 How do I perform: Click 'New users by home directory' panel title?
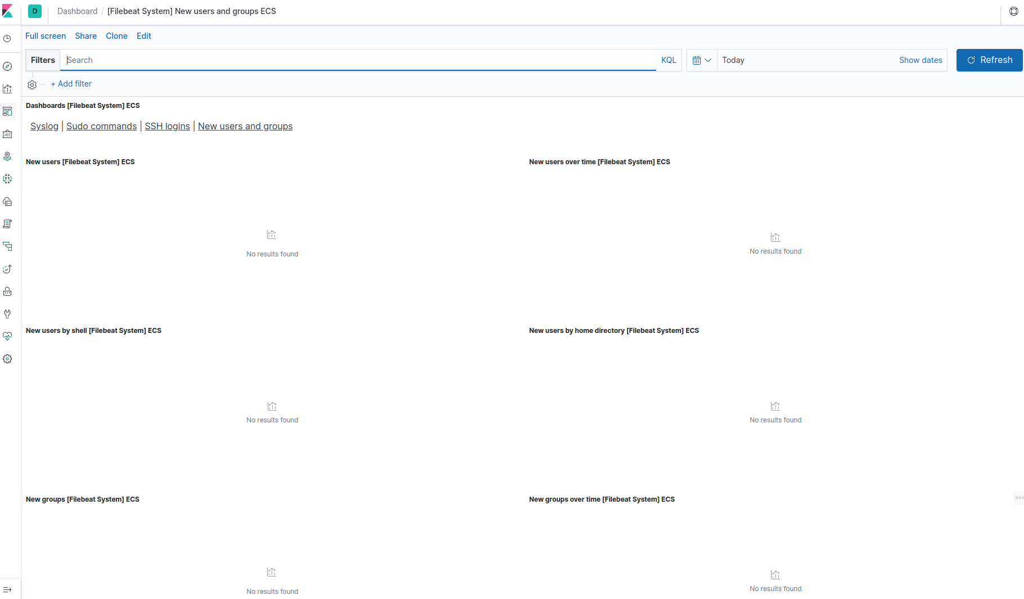[614, 331]
